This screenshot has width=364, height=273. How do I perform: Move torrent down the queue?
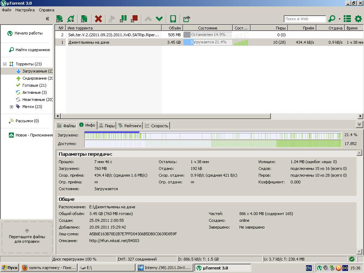159,19
